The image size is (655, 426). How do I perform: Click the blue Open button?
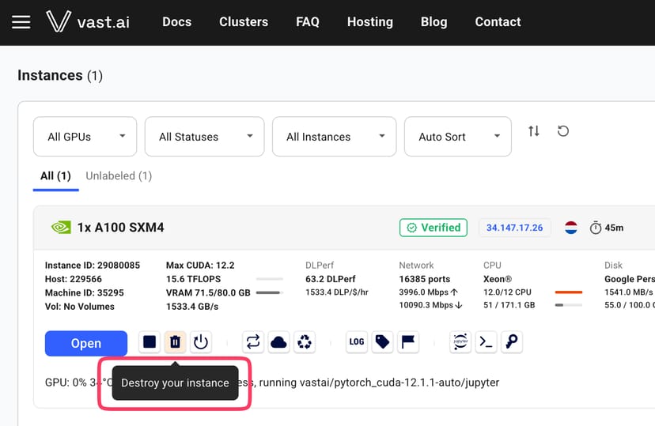86,343
